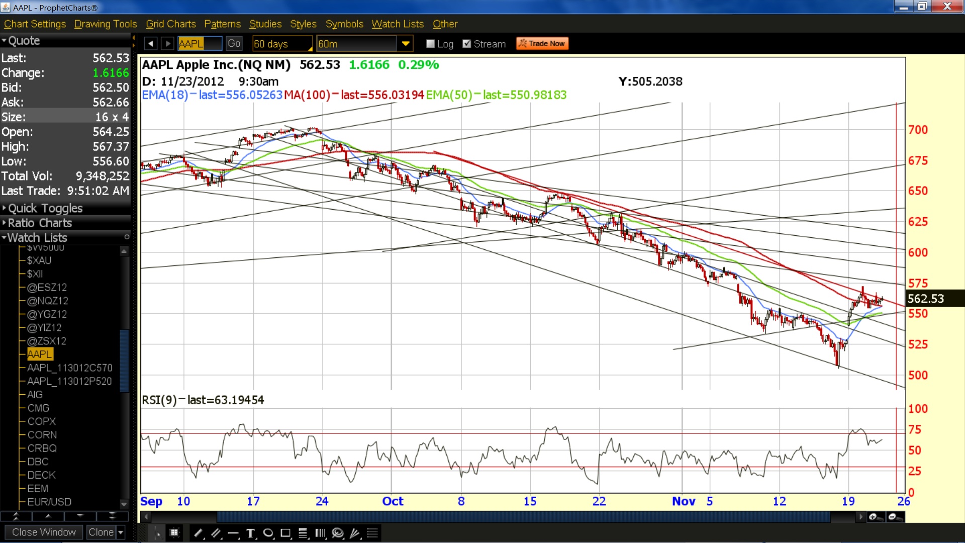965x543 pixels.
Task: Open the Drawing Tools menu
Action: [106, 24]
